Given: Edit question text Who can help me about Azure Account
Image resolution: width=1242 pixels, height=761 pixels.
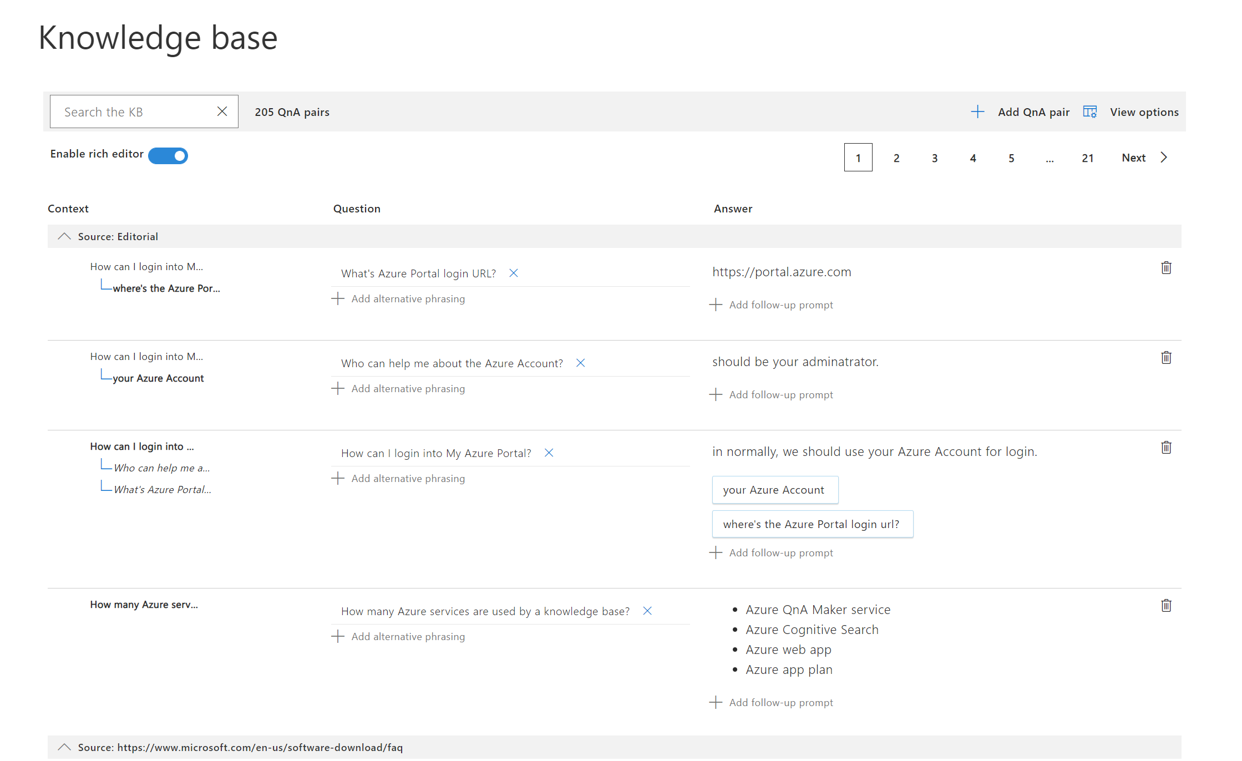Looking at the screenshot, I should (452, 363).
